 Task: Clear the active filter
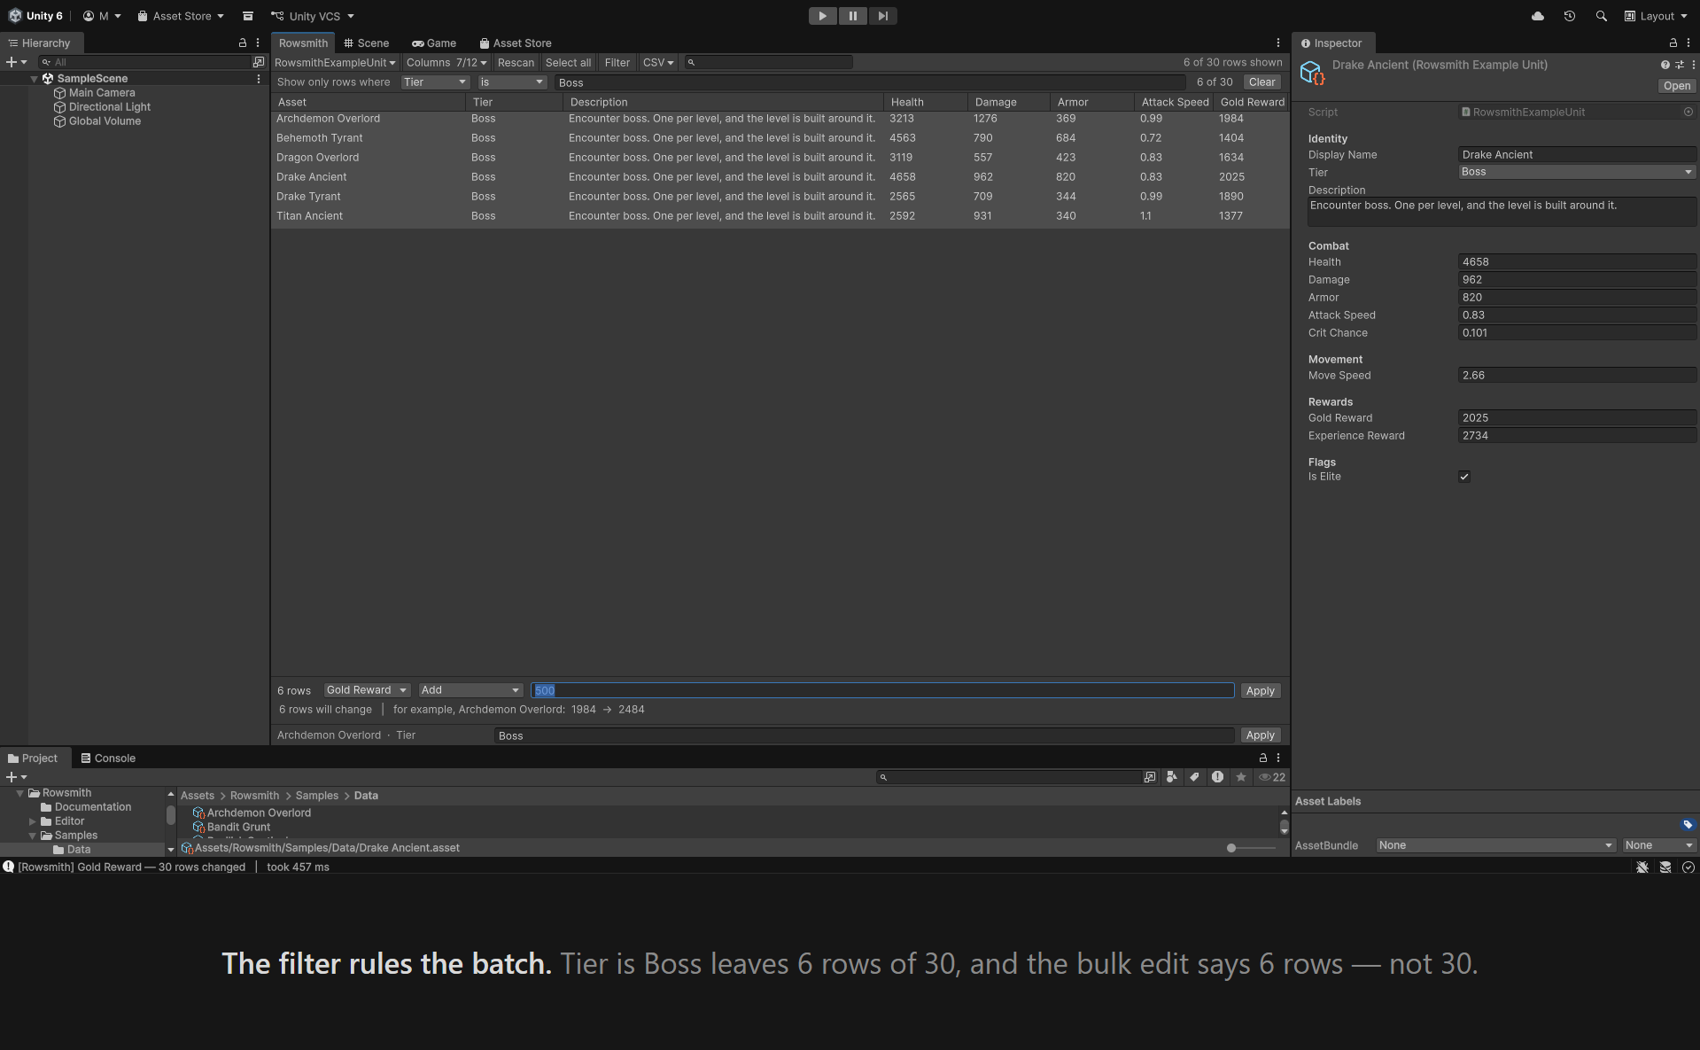[x=1261, y=82]
